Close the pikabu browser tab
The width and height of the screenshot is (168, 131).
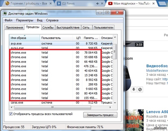pos(50,4)
